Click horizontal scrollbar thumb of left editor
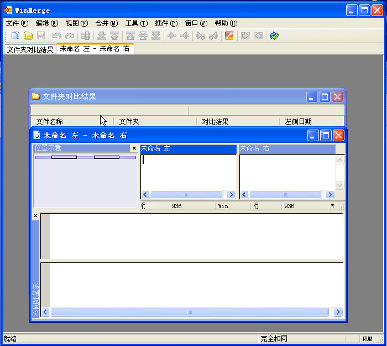Viewport: 387px width, 346px height. coord(187,195)
